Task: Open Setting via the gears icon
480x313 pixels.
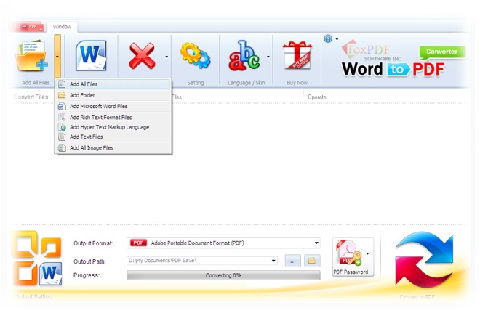Action: tap(196, 56)
